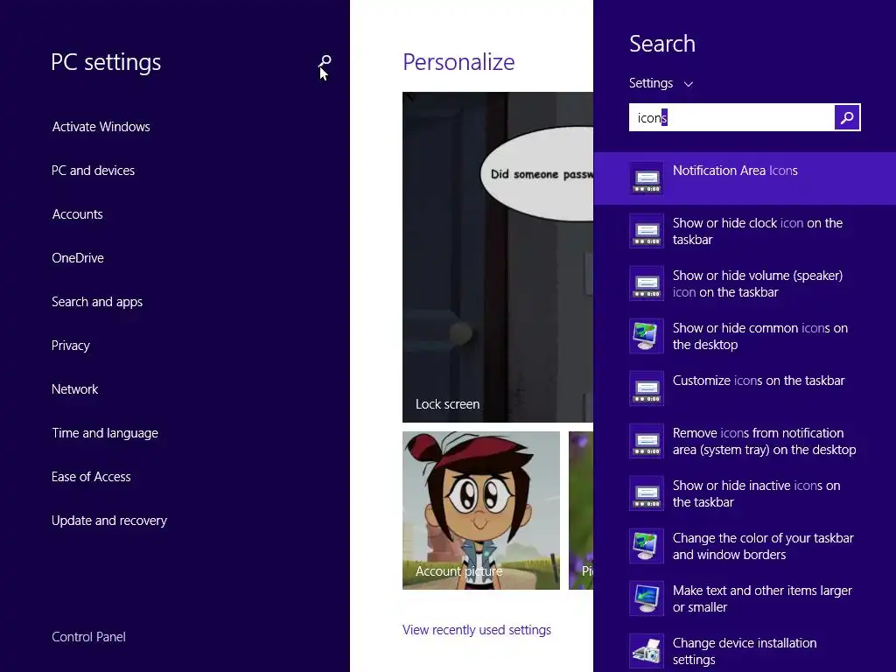Image resolution: width=896 pixels, height=672 pixels.
Task: Click the monitor icon for Make text larger result
Action: 647,598
